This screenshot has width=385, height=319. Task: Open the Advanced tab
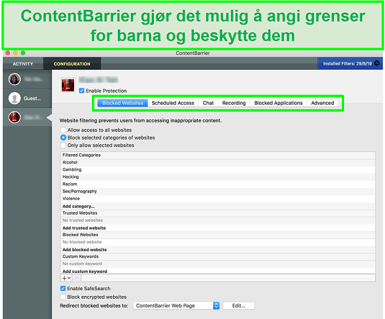click(323, 103)
